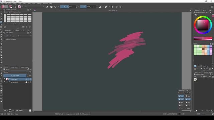Delete the selected palette color

point(213,69)
